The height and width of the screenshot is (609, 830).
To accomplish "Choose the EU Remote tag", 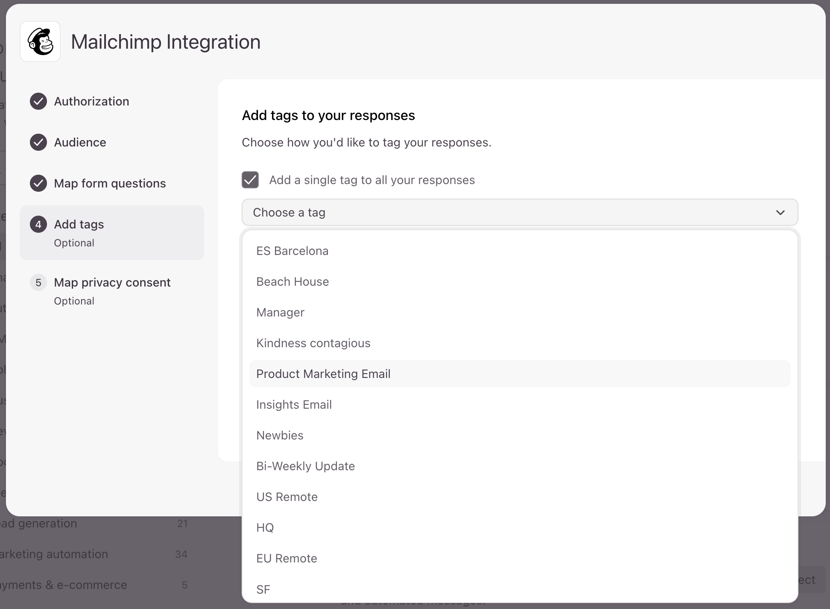I will pyautogui.click(x=520, y=558).
